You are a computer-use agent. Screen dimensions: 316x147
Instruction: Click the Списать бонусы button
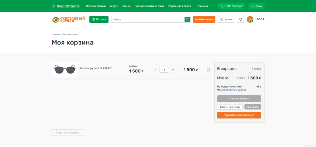(239, 99)
